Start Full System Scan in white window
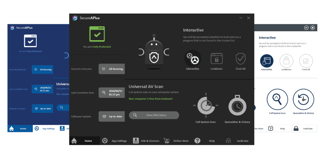 278,99
